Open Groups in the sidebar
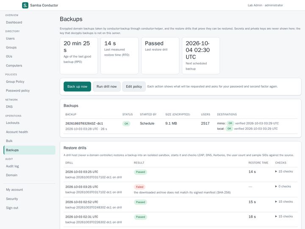This screenshot has width=305, height=229. click(11, 47)
